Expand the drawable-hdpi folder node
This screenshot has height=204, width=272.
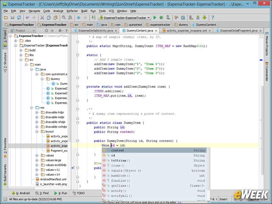click(37, 112)
